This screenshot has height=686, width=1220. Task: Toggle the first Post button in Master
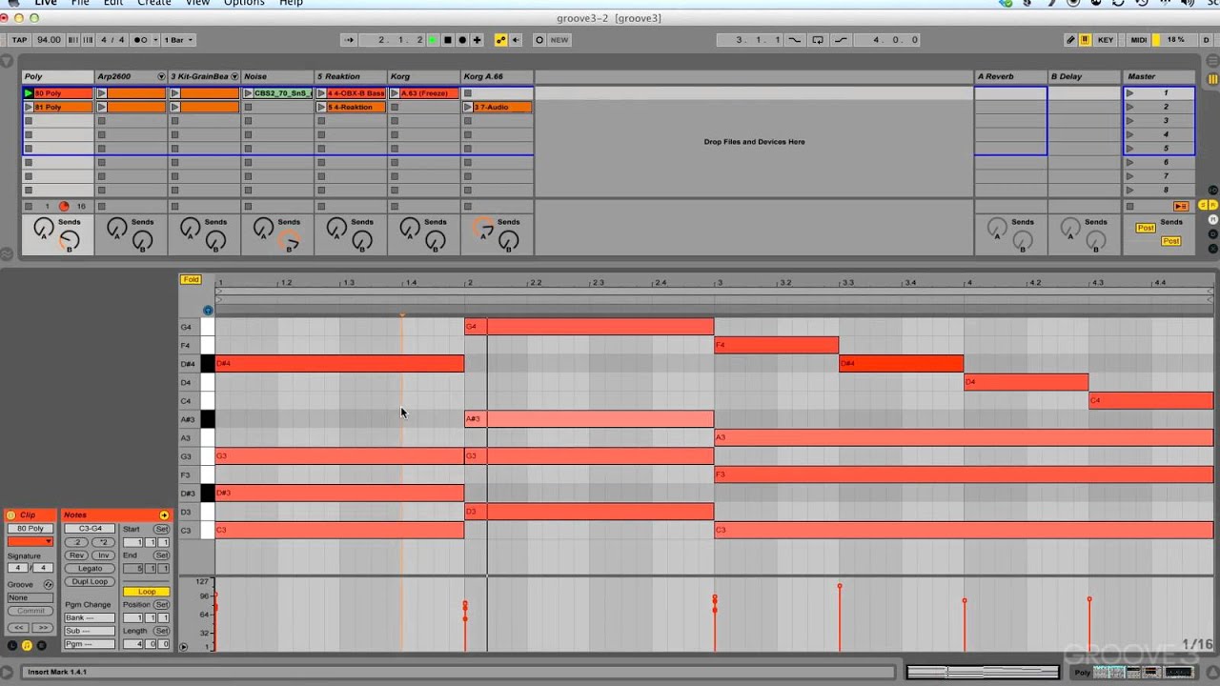(1146, 228)
